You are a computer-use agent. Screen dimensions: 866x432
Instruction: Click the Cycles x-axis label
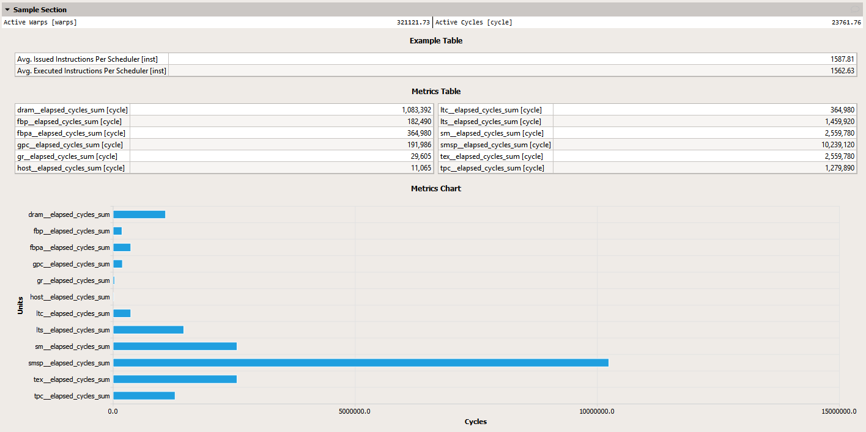tap(475, 422)
